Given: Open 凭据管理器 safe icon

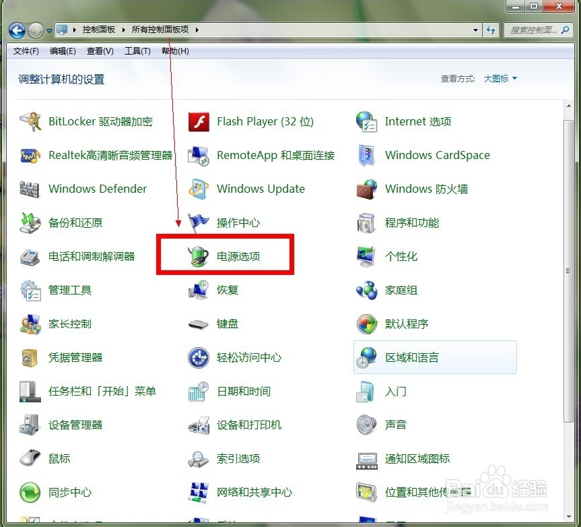Looking at the screenshot, I should (x=30, y=358).
